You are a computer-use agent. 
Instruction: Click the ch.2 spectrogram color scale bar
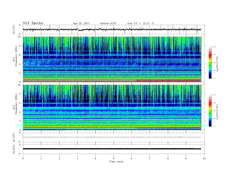(x=210, y=111)
